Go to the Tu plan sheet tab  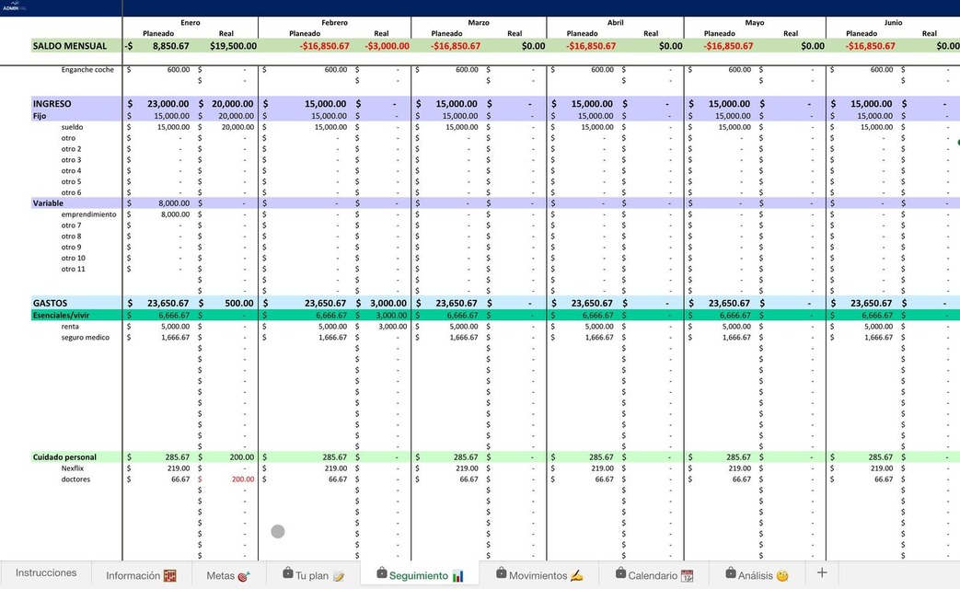(314, 575)
